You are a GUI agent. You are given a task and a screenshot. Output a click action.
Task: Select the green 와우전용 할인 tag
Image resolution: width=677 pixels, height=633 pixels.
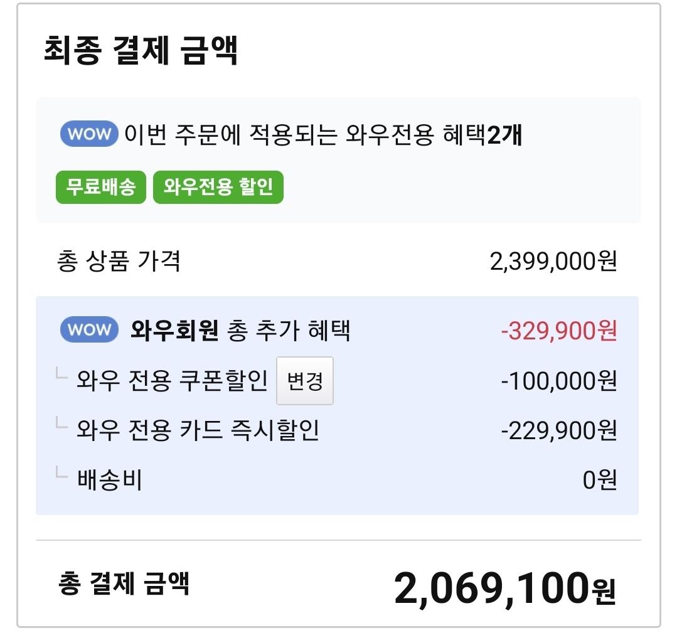[x=218, y=187]
